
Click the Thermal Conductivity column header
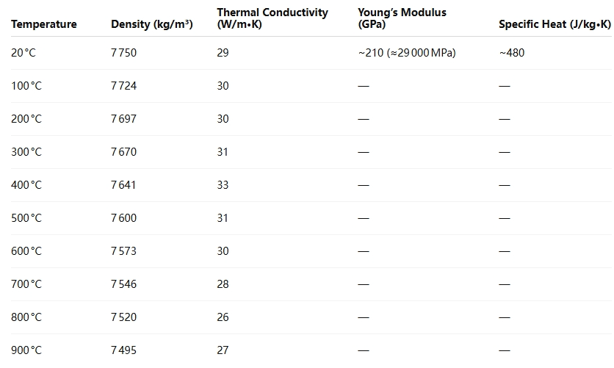coord(272,18)
